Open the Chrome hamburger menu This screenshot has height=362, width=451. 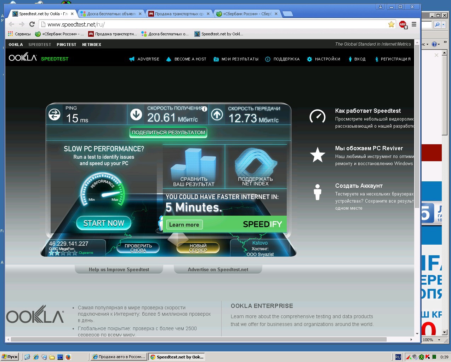414,24
